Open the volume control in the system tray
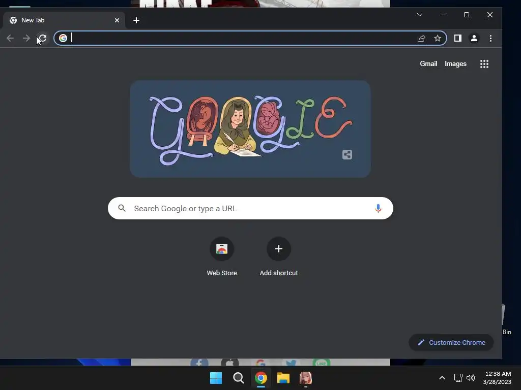Image resolution: width=521 pixels, height=390 pixels. 471,378
